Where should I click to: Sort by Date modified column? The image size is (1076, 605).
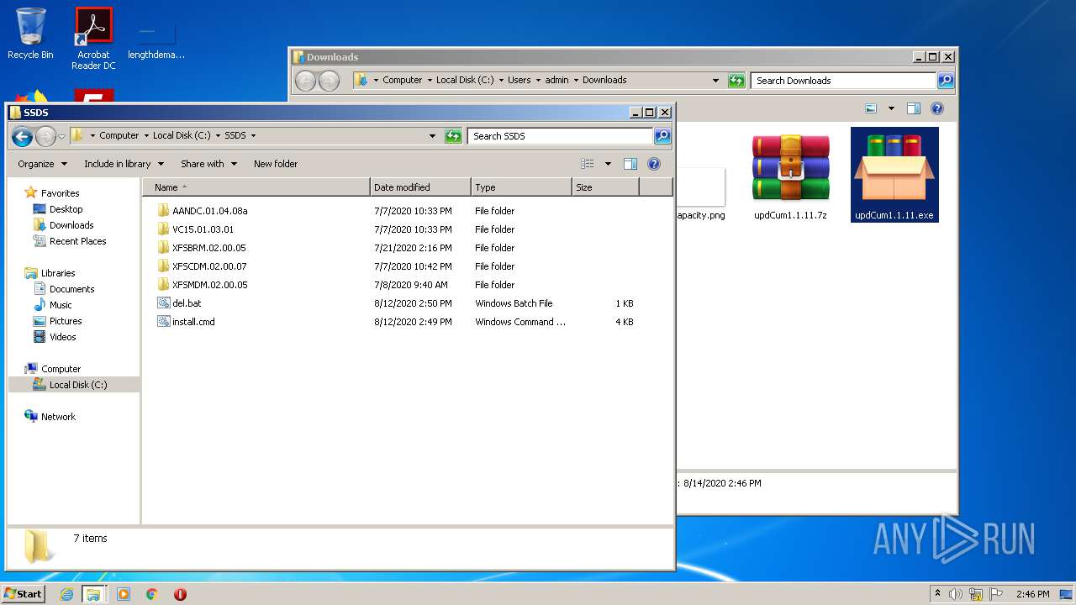coord(420,187)
